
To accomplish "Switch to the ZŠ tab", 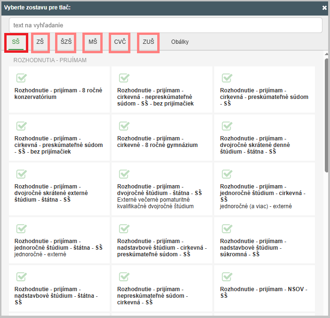I will (x=40, y=42).
